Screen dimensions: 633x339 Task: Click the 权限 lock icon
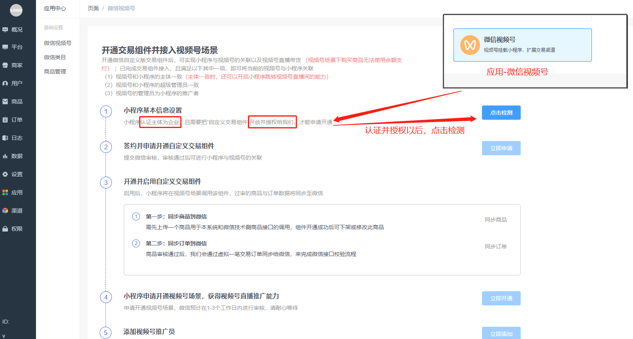[x=5, y=229]
